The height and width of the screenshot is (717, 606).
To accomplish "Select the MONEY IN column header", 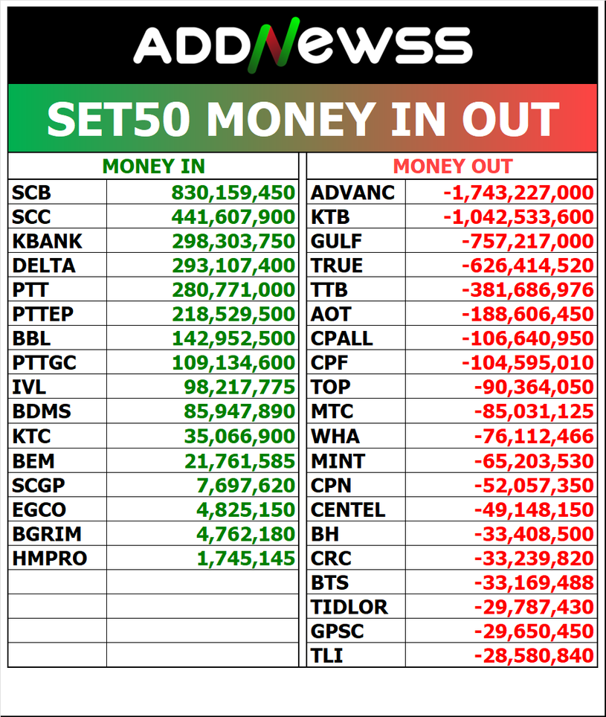I will [153, 166].
